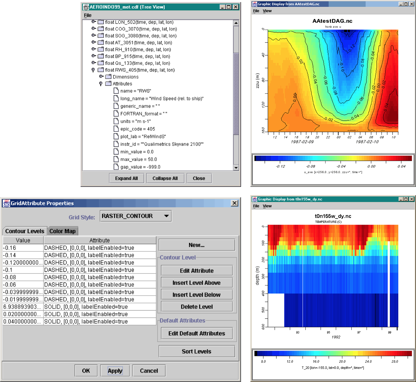Expand the AT_3051 variable node

[x=93, y=42]
